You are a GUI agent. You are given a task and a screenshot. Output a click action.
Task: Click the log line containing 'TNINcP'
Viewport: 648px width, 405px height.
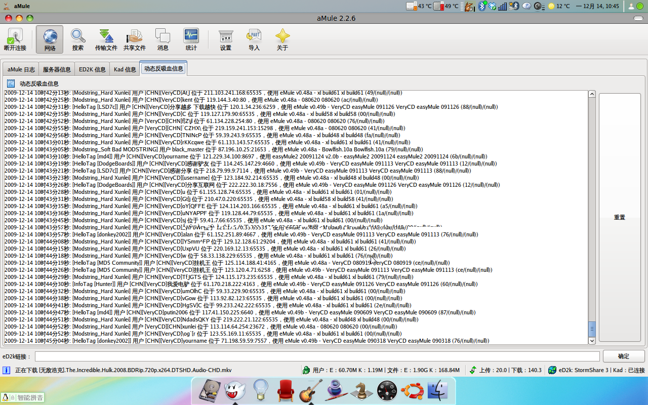pyautogui.click(x=202, y=135)
